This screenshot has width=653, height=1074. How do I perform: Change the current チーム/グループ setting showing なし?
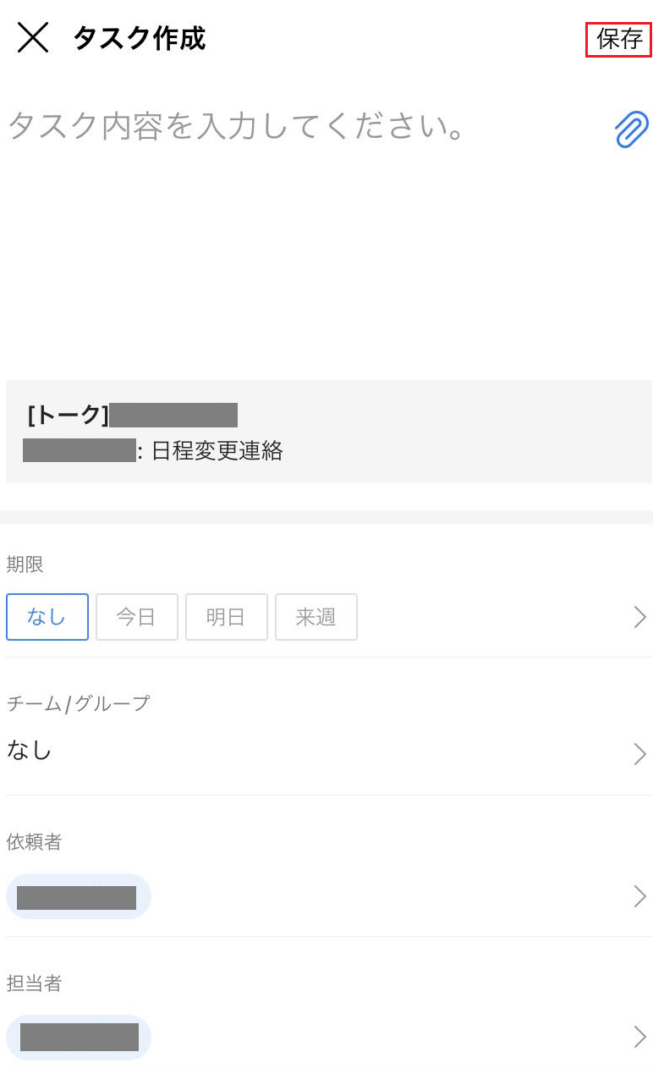[29, 751]
